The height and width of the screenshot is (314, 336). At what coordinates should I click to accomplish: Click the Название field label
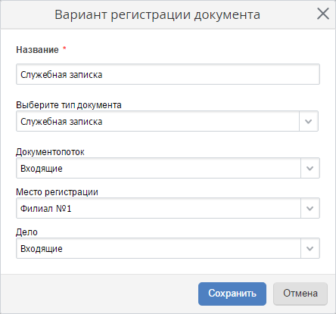(x=37, y=50)
